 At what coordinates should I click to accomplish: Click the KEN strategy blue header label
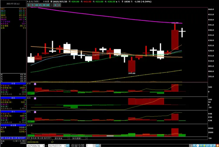[13, 138]
